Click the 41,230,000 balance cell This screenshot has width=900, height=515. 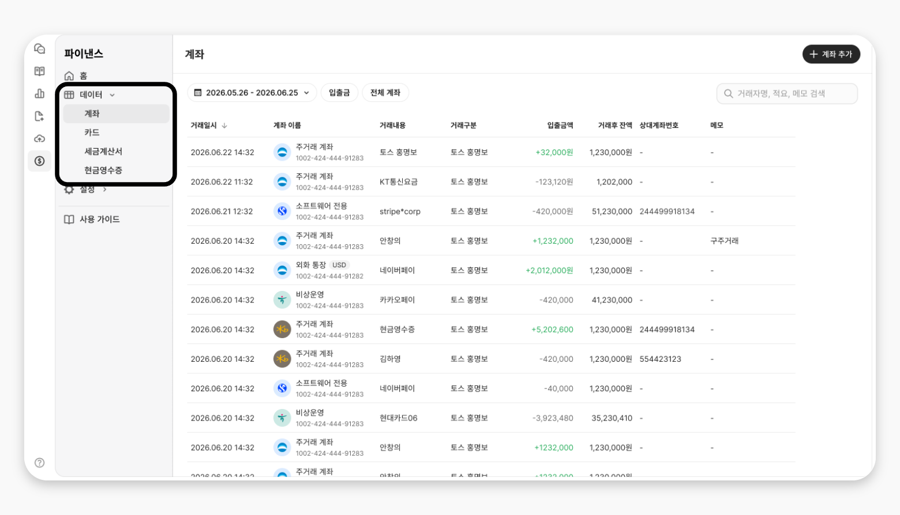[x=612, y=300]
